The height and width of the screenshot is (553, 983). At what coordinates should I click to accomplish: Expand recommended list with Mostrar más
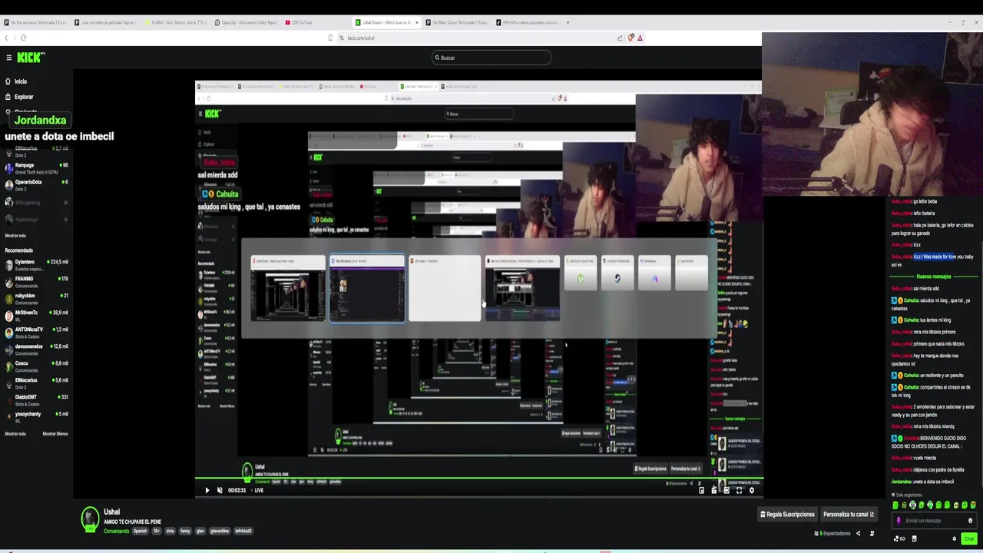click(x=15, y=434)
